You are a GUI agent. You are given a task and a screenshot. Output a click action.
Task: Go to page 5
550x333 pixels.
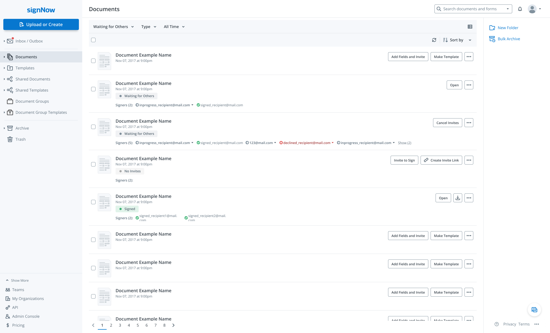(138, 325)
